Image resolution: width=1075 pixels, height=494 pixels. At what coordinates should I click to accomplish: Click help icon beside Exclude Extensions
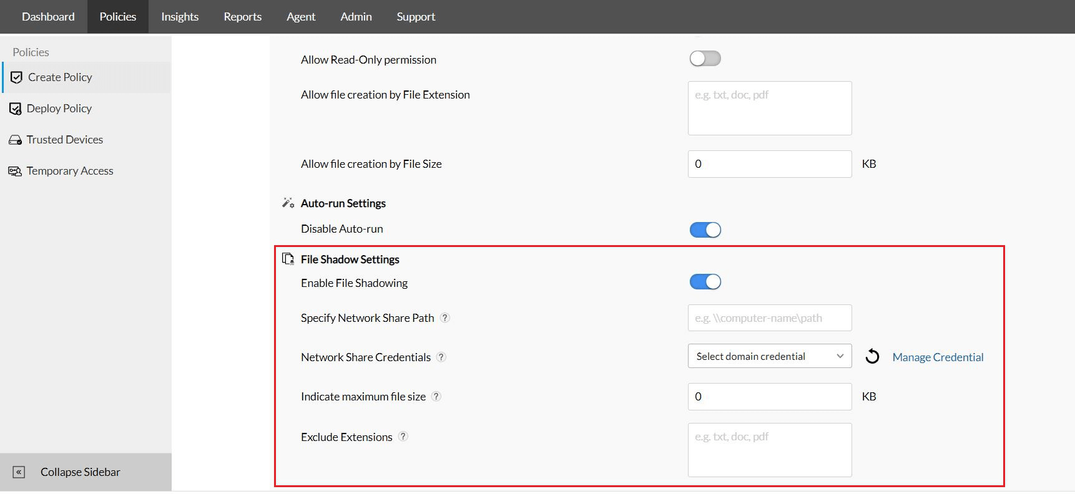403,437
